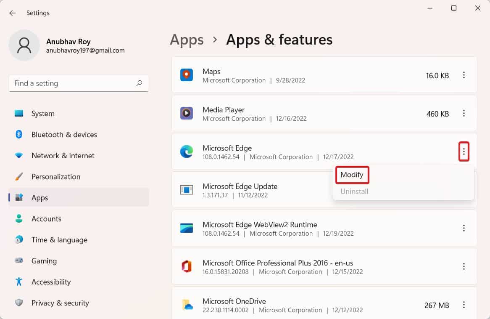490x319 pixels.
Task: Click the Microsoft Edge app icon
Action: (x=187, y=152)
